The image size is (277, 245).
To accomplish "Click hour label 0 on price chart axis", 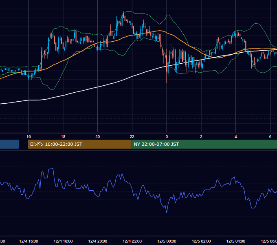I will tap(167, 136).
